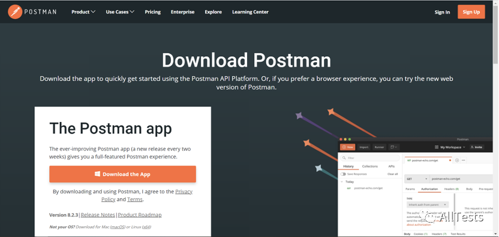Select the response Cookies (1) tab

click(420, 234)
